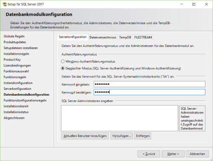213x161 pixels.
Task: Click the SQL Server setup title bar icon
Action: click(5, 4)
